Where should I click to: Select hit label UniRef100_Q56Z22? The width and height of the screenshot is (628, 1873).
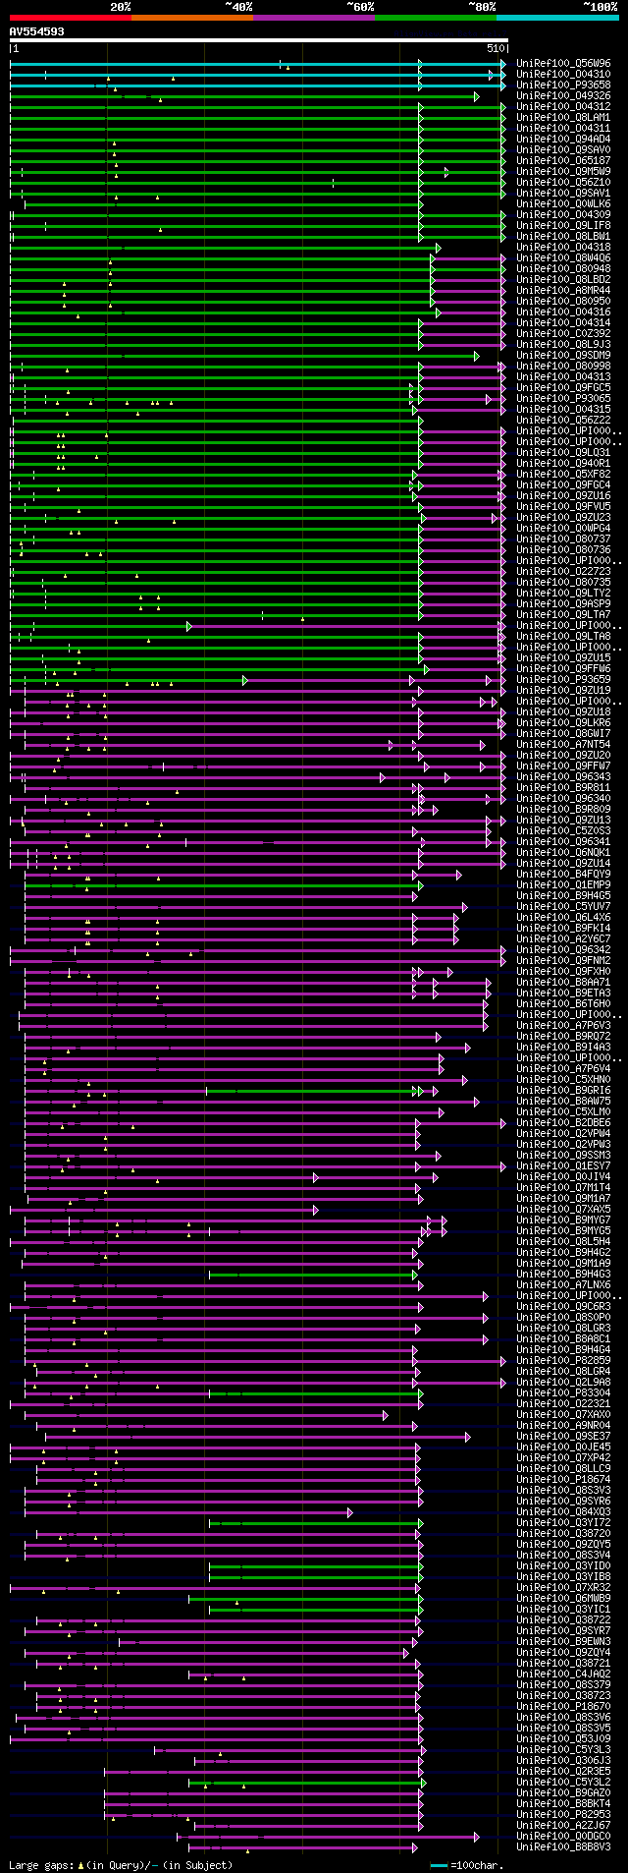563,420
